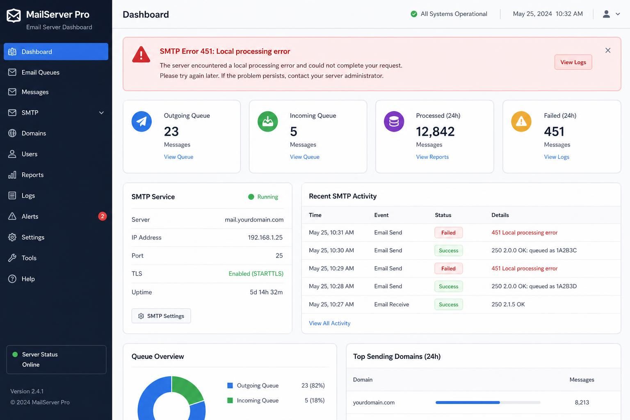Click the Time column header
The image size is (630, 420).
pos(315,215)
